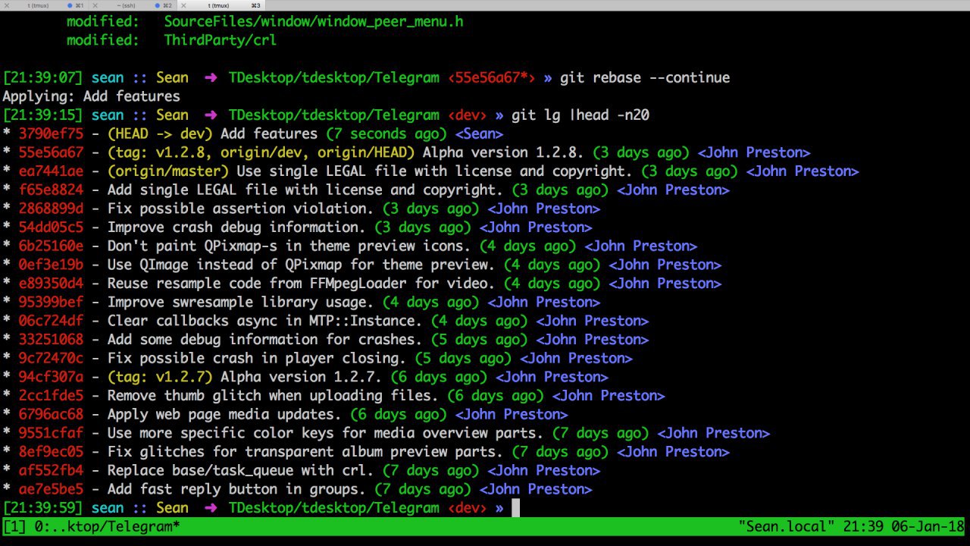This screenshot has width=970, height=546.
Task: Click commit hash '2cc1fde5'
Action: click(x=51, y=395)
